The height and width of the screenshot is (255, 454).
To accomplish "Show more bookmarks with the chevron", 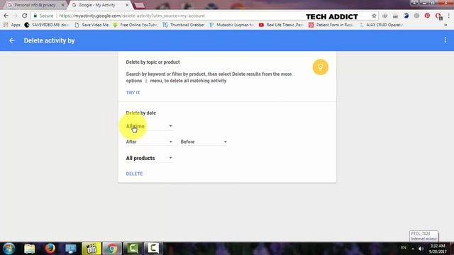I will 445,25.
